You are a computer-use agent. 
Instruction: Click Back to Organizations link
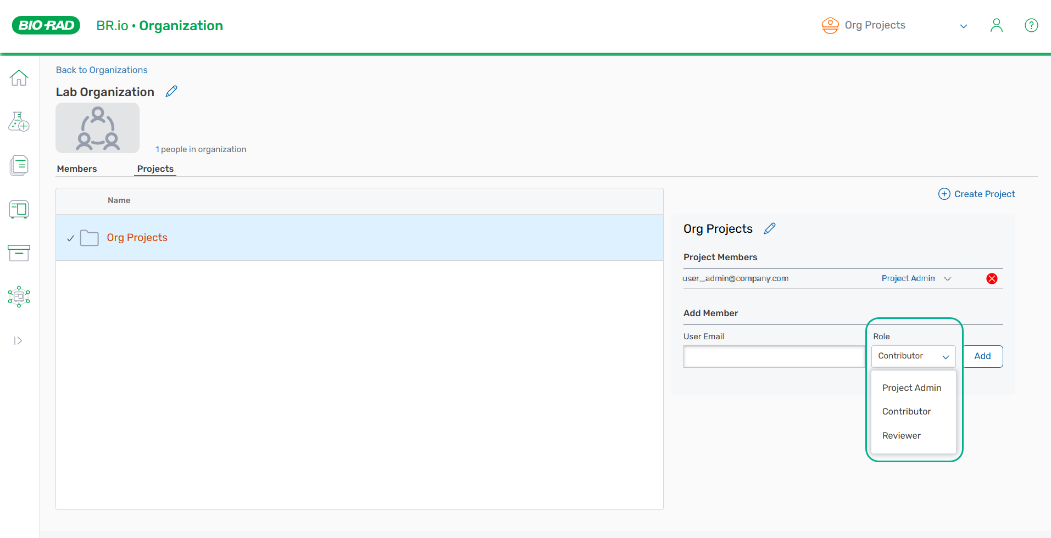[102, 70]
